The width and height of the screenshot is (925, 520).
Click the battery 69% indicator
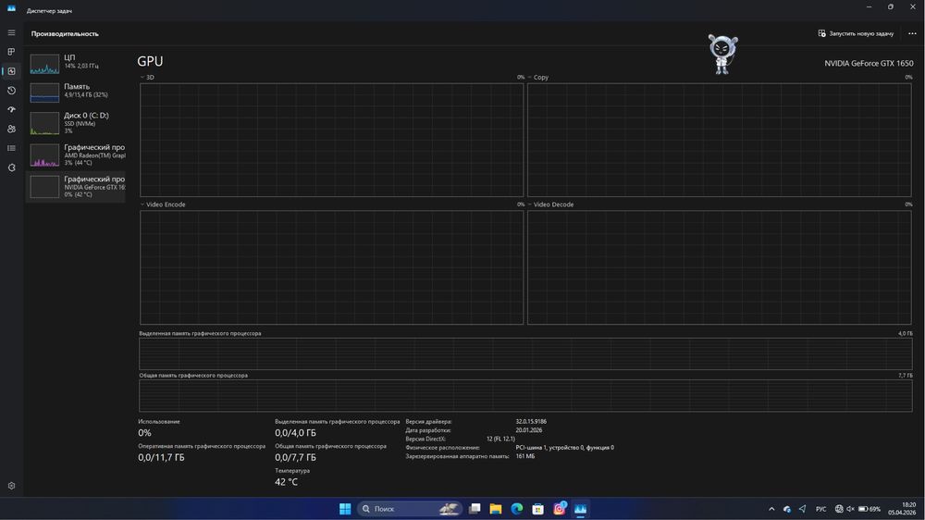tap(869, 509)
